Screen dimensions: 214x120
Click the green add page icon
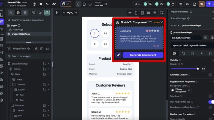pos(47,13)
